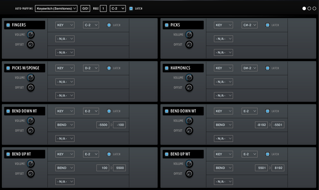
Task: Adjust the Harmonics Volume knob
Action: tap(189, 78)
